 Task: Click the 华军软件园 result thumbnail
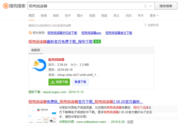coord(43,116)
